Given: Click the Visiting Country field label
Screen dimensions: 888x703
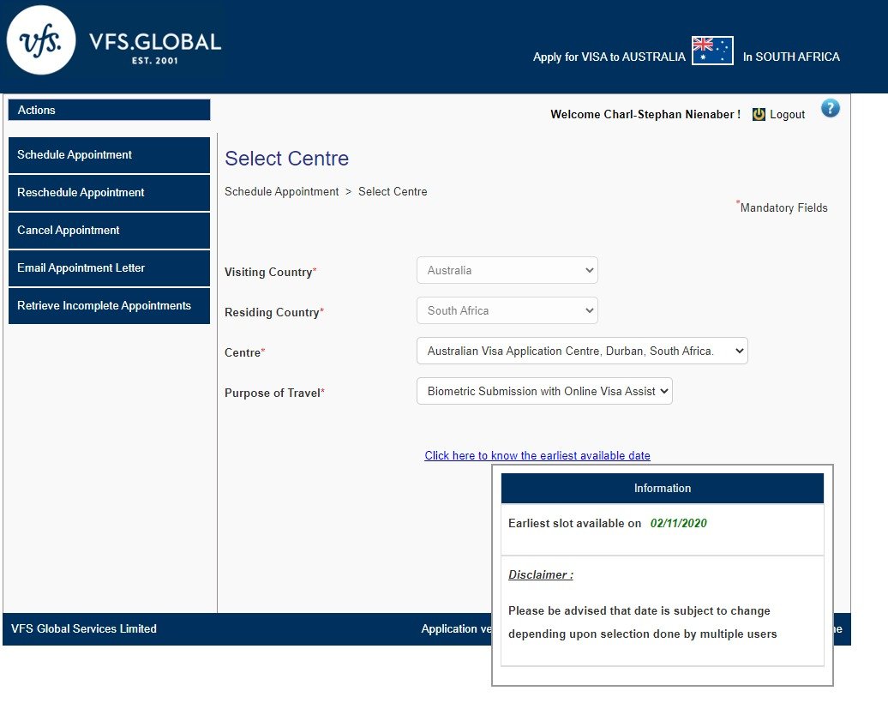Looking at the screenshot, I should tap(271, 272).
